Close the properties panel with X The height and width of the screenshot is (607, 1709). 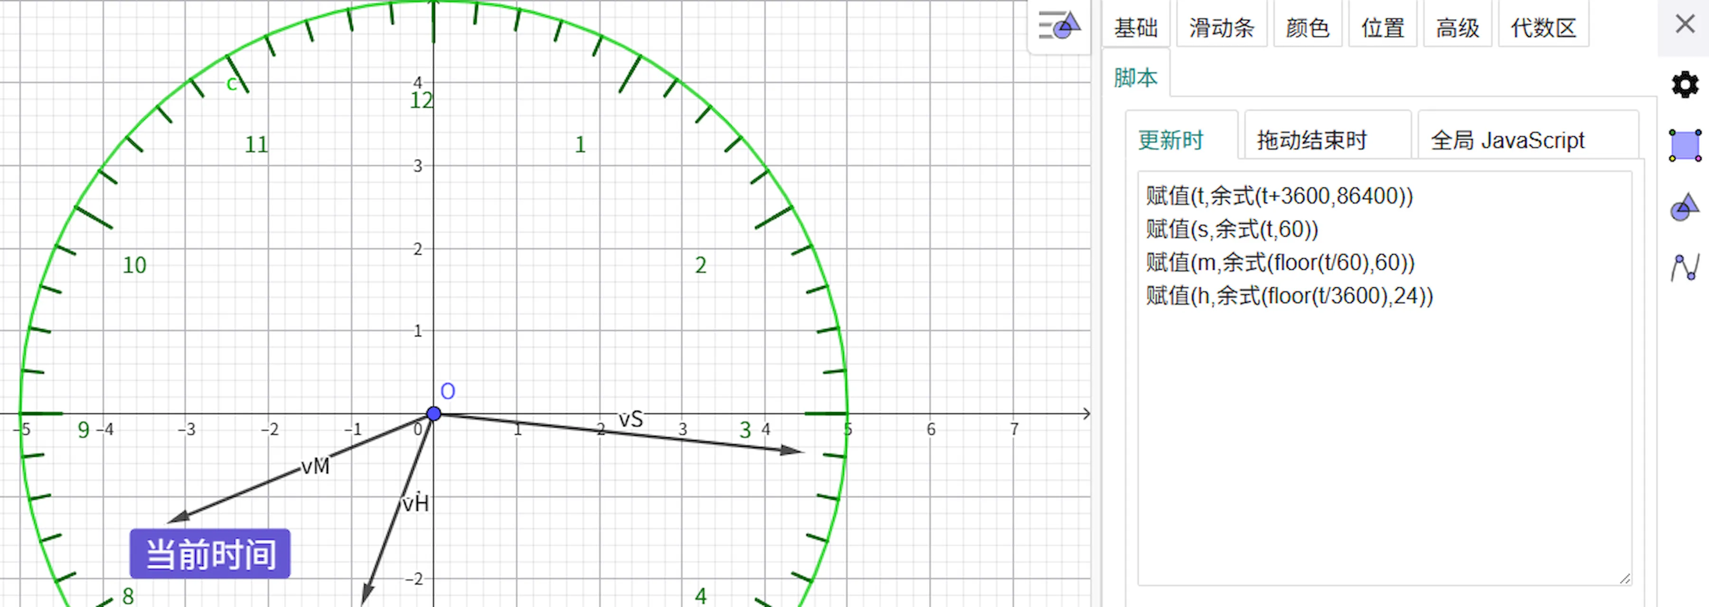[x=1684, y=25]
